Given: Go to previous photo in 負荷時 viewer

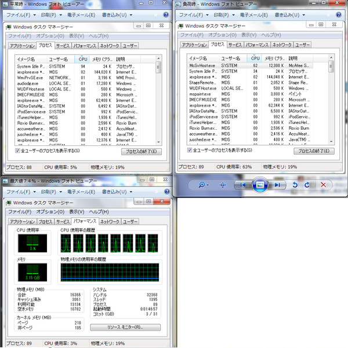Looking at the screenshot, I should 243,185.
